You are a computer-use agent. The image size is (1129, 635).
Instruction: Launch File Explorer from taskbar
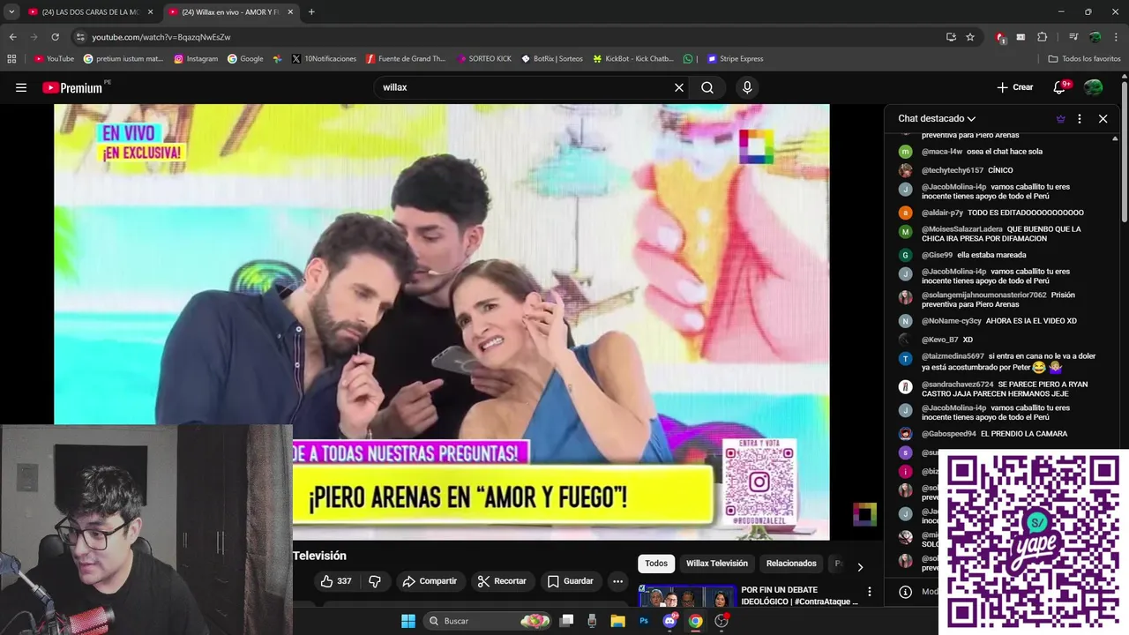(x=617, y=621)
